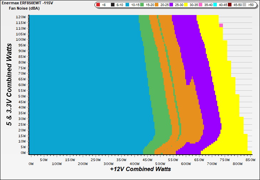The width and height of the screenshot is (260, 180).
Task: Click the '+12V Combined Watts' axis title
Action: point(140,169)
